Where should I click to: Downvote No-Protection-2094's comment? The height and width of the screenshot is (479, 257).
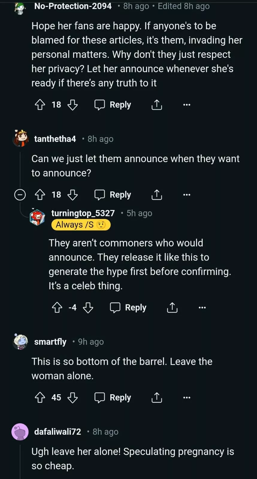[x=72, y=105]
